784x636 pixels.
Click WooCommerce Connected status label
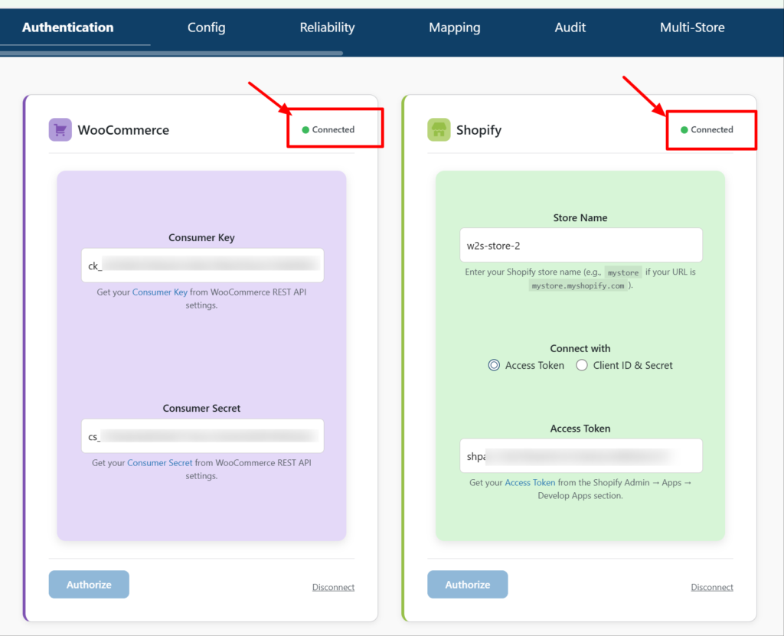(x=333, y=129)
